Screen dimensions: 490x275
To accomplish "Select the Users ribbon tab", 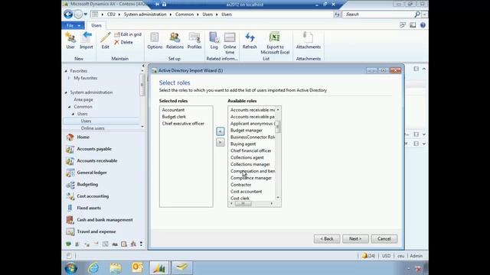I will (96, 25).
